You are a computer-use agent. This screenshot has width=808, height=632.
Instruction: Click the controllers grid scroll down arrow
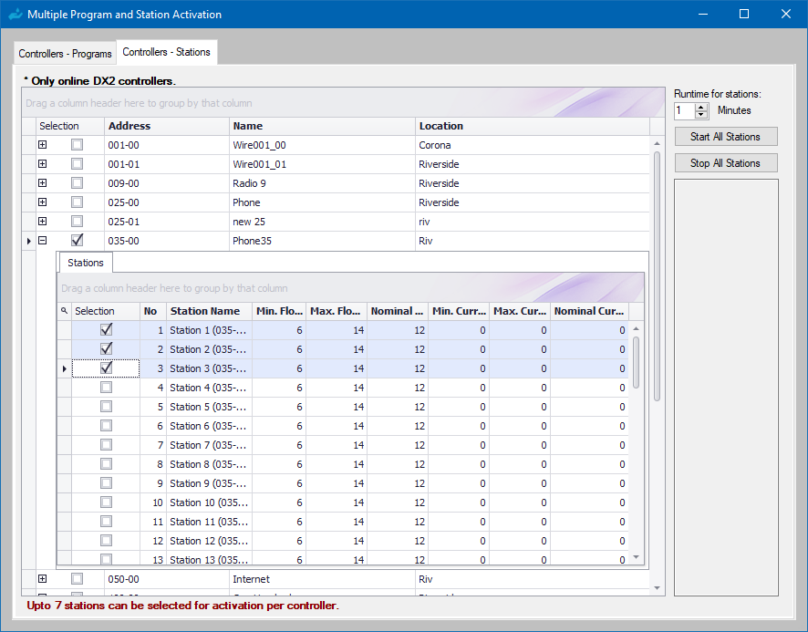click(657, 588)
